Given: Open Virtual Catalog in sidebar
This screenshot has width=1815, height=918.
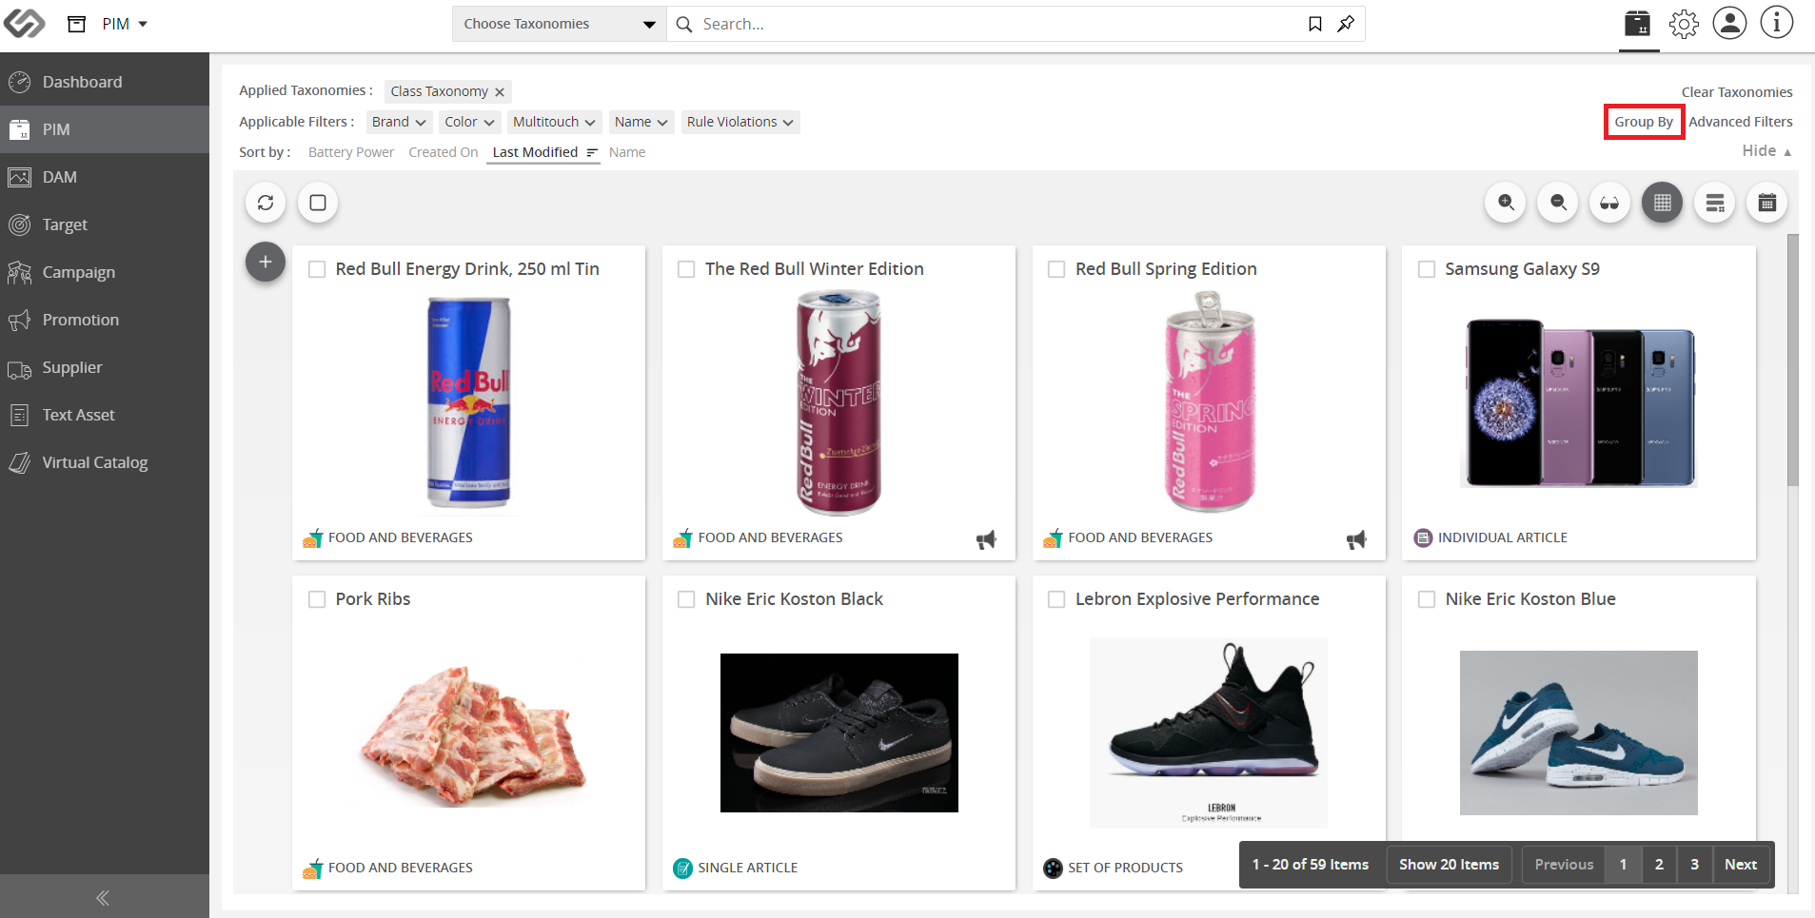Looking at the screenshot, I should point(105,462).
